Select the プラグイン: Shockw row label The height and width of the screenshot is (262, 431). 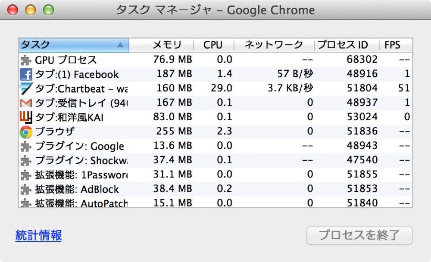click(81, 160)
